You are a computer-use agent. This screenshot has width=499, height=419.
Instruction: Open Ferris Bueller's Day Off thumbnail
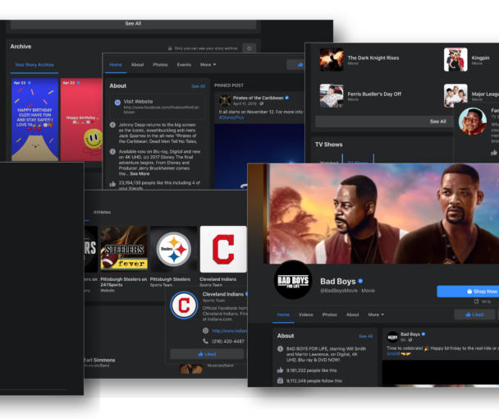(x=332, y=95)
